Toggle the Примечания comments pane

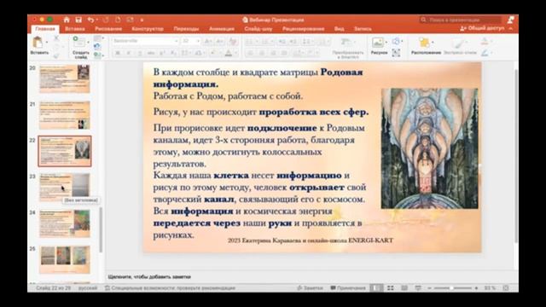click(348, 288)
